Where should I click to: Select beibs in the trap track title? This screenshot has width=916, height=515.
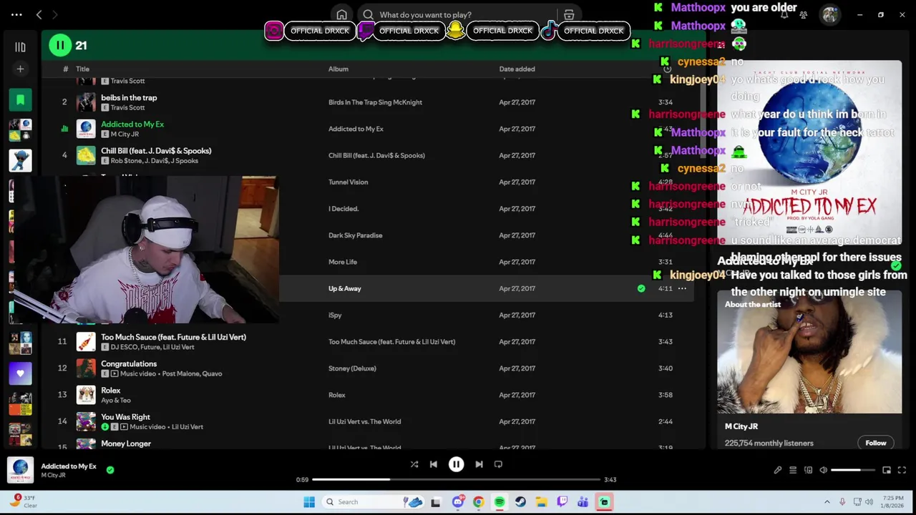pyautogui.click(x=129, y=98)
